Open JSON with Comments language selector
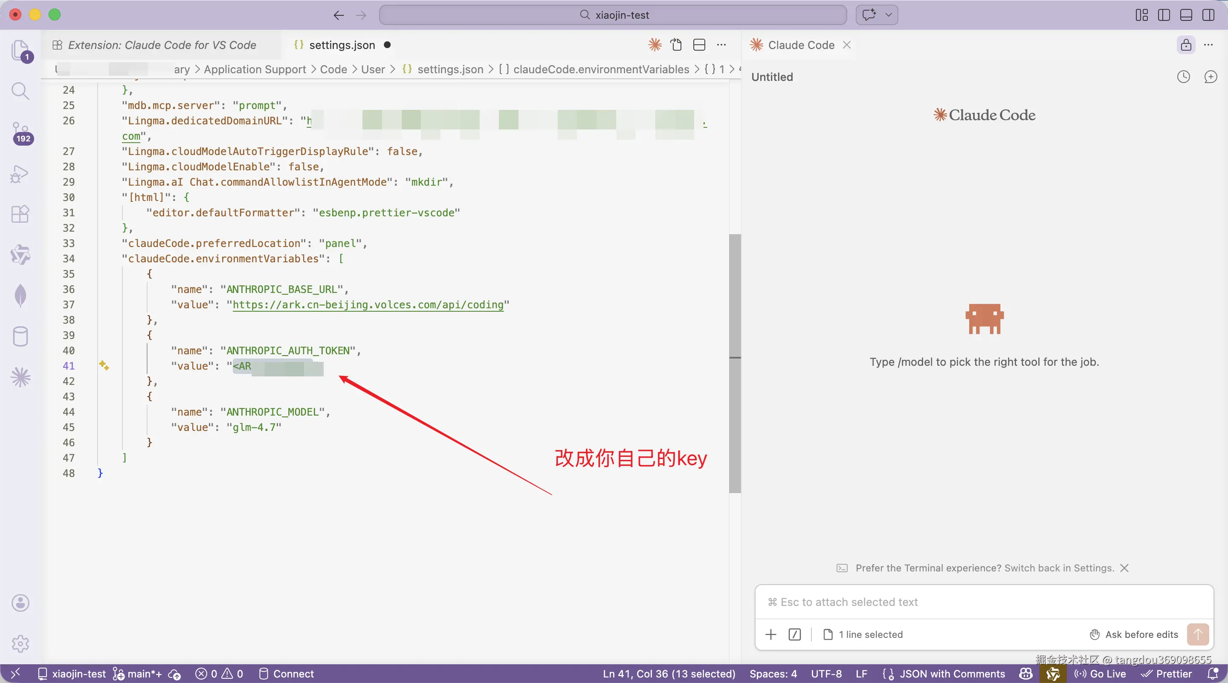The height and width of the screenshot is (683, 1228). 952,674
